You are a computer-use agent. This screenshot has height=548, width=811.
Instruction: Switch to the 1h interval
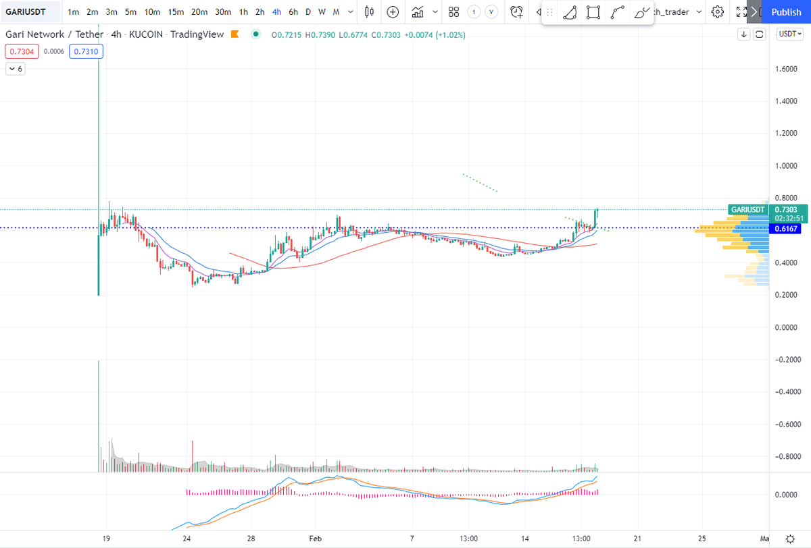(x=243, y=11)
